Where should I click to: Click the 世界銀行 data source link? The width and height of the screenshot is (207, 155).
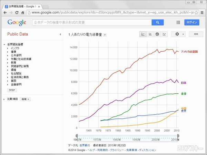(85, 145)
